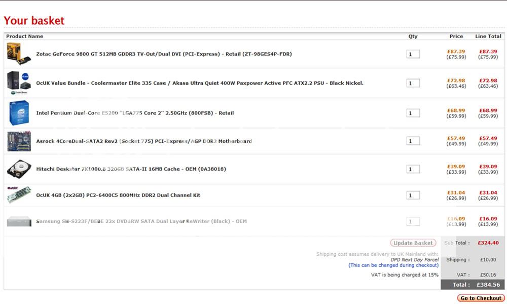Screen dimensions: 507x304
Task: Click the Product Name column header
Action: [x=24, y=36]
